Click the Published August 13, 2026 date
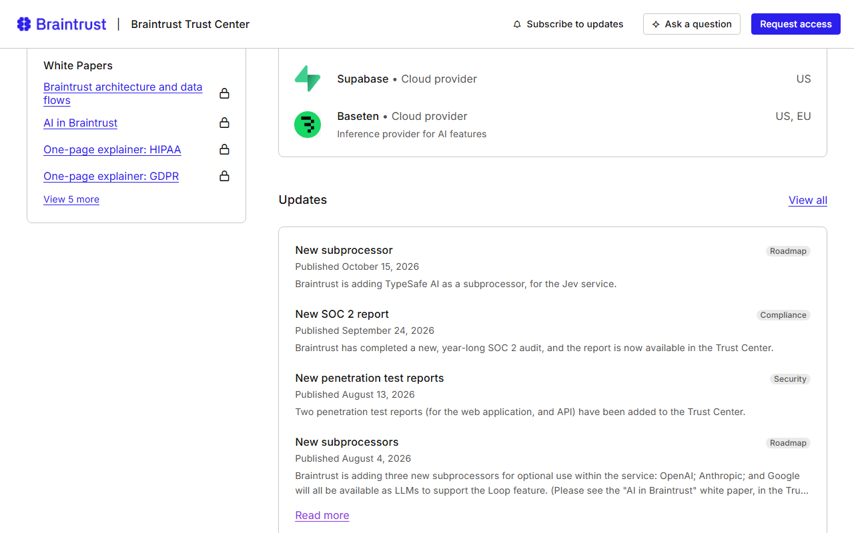Screen dimensions: 854x533 pos(356,394)
